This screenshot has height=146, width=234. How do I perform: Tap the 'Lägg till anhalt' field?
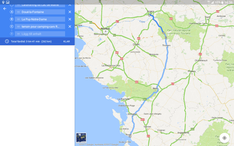[40, 34]
